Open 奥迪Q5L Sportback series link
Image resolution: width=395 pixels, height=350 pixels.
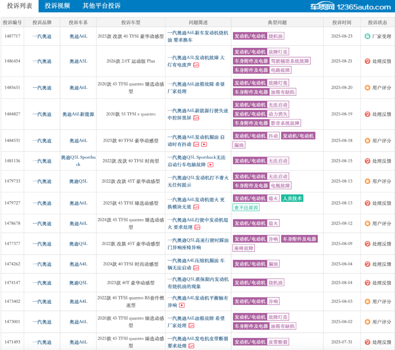[x=78, y=161]
